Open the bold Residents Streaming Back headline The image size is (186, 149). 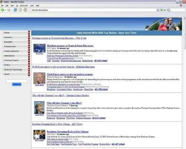pyautogui.click(x=68, y=132)
